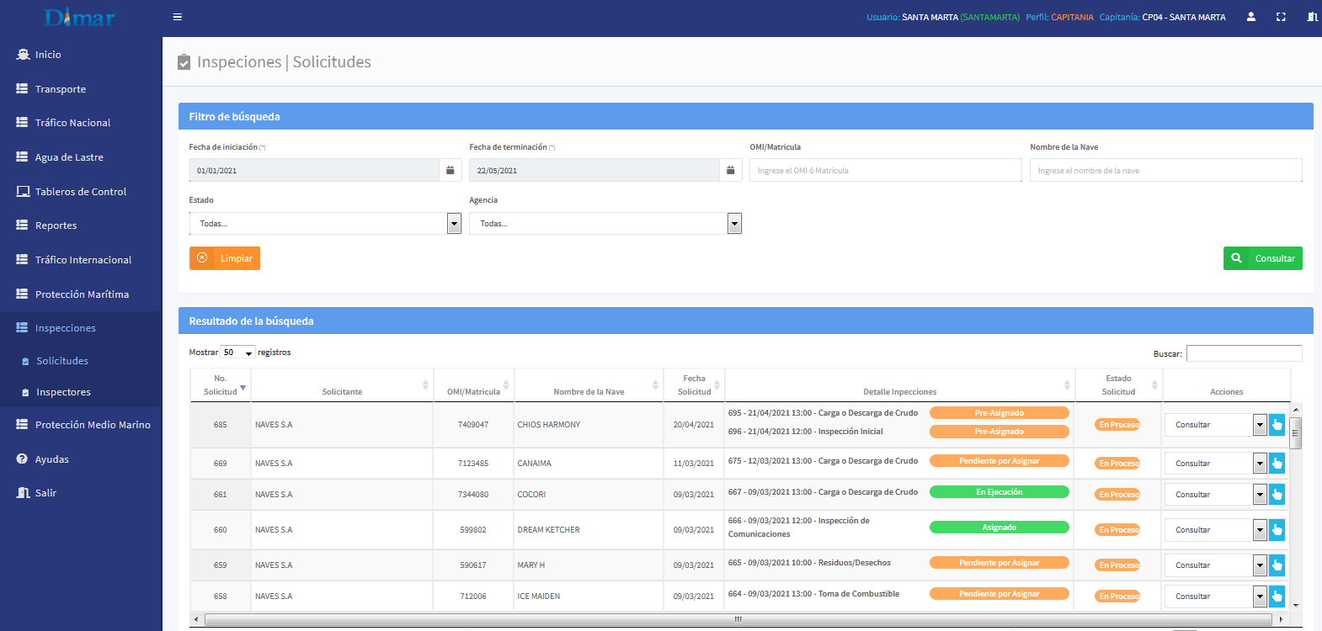
Task: Change Mostrar registros count dropdown
Action: 237,353
